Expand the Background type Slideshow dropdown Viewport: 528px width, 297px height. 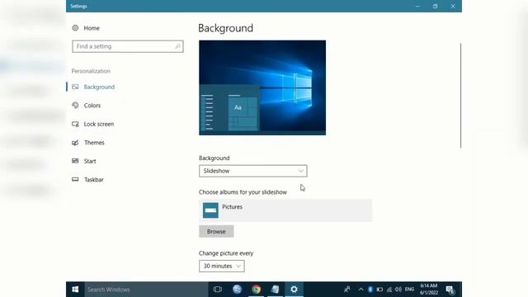click(253, 171)
